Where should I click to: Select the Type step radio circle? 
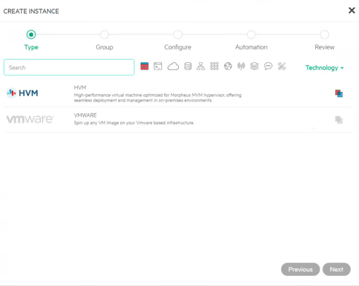click(31, 35)
